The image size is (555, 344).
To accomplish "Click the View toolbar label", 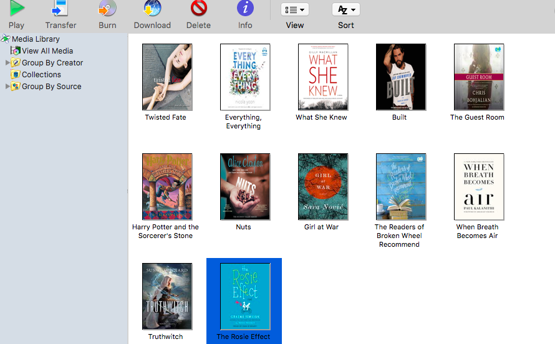I will coord(295,26).
